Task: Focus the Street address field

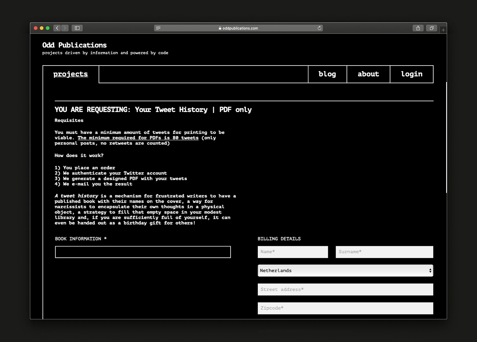Action: coord(345,290)
